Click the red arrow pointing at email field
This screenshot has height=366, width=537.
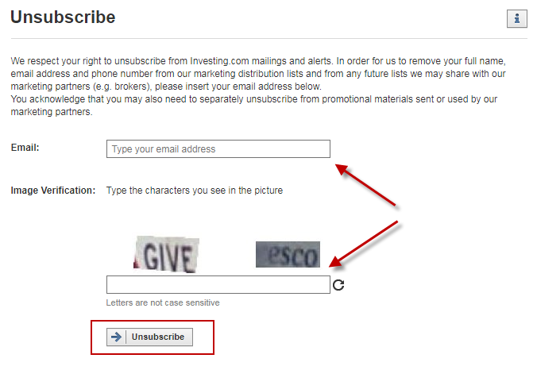(365, 185)
